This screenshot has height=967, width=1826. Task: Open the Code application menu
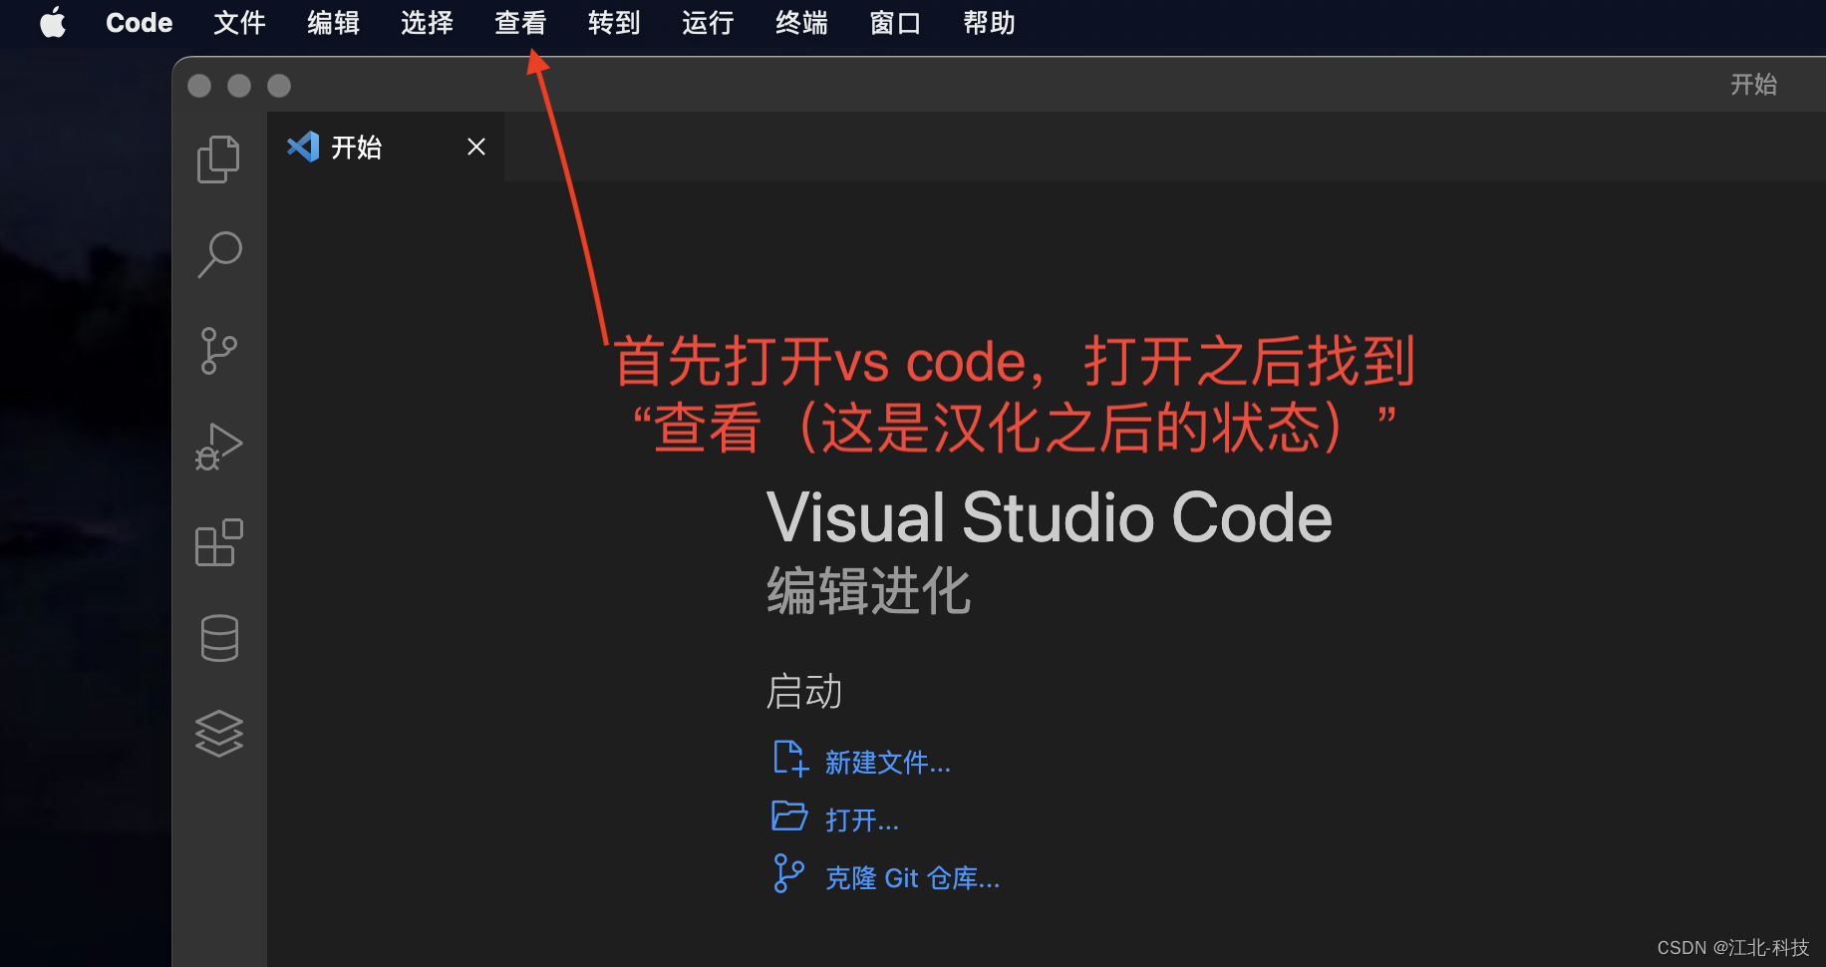[x=139, y=22]
